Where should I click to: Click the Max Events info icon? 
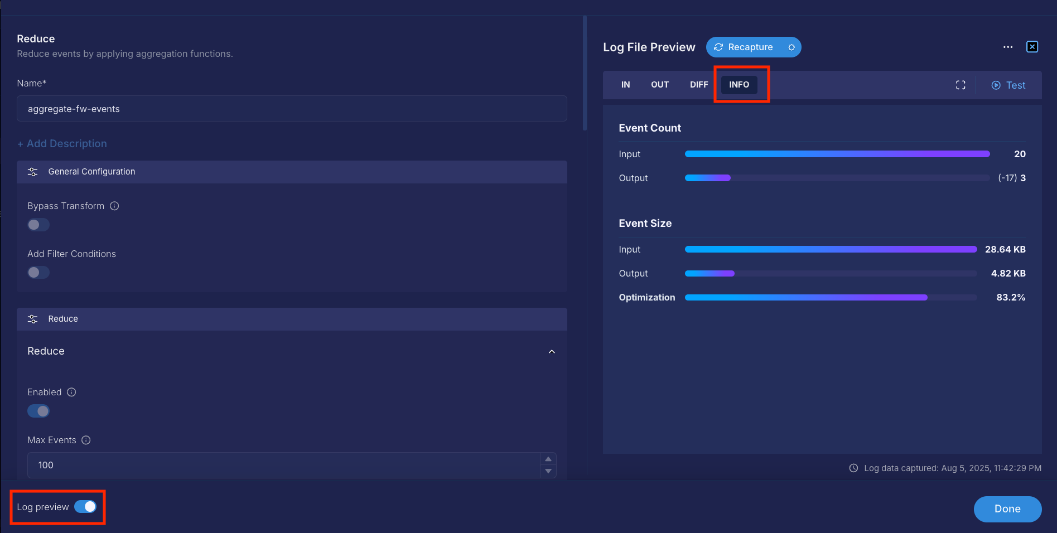[x=86, y=440]
